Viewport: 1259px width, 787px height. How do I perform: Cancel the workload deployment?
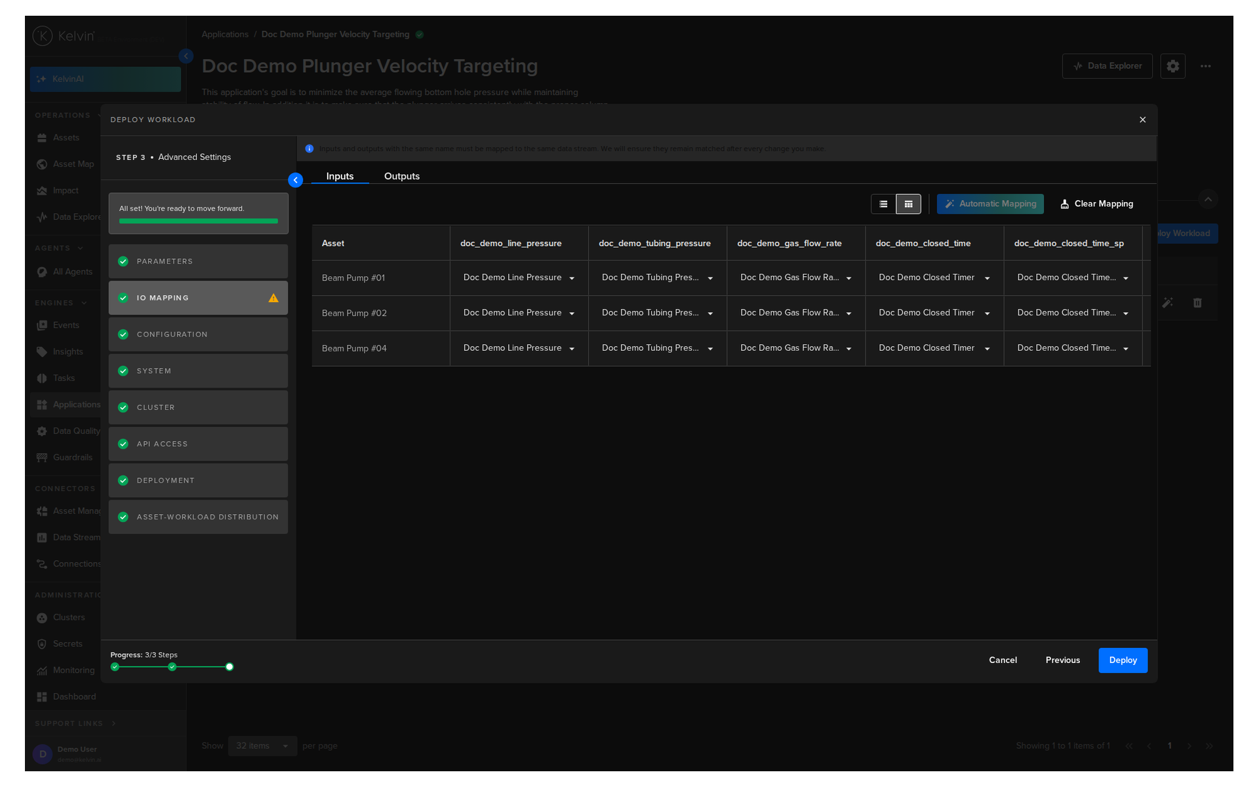tap(1003, 660)
